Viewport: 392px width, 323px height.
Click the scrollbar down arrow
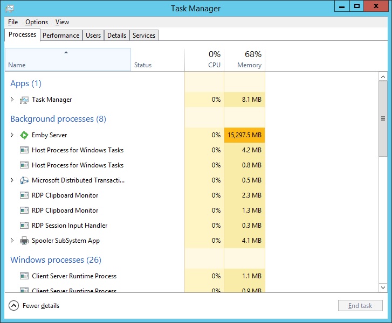(383, 287)
